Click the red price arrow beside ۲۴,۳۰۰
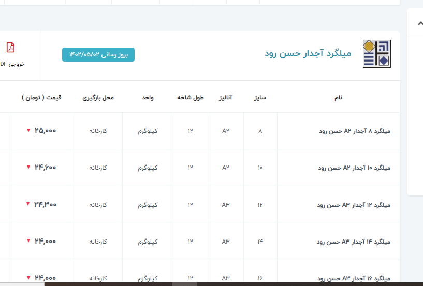Viewport: 423px width, 286px height. 28,204
